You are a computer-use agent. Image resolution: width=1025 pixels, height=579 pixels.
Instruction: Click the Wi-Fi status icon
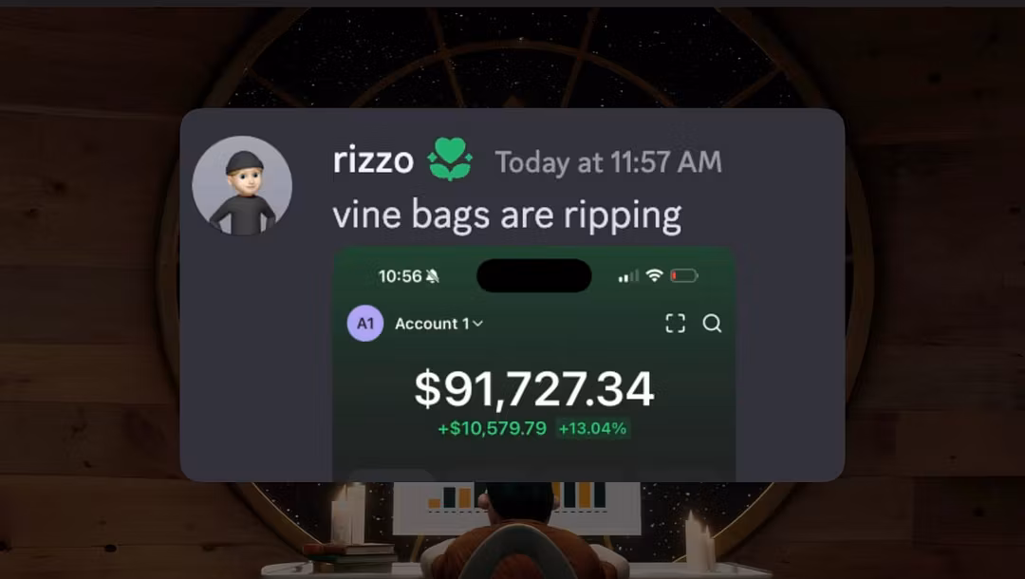coord(654,276)
